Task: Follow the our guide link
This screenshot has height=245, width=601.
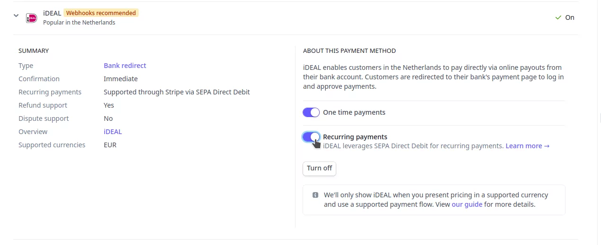Action: pos(467,204)
